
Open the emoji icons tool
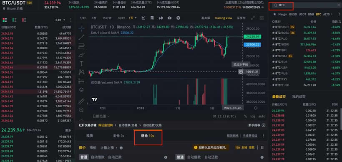(x=82, y=89)
